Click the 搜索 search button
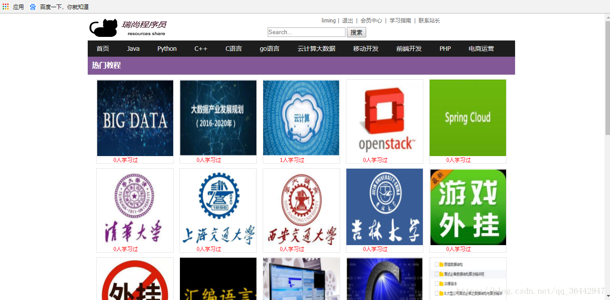Image resolution: width=610 pixels, height=300 pixels. (356, 32)
